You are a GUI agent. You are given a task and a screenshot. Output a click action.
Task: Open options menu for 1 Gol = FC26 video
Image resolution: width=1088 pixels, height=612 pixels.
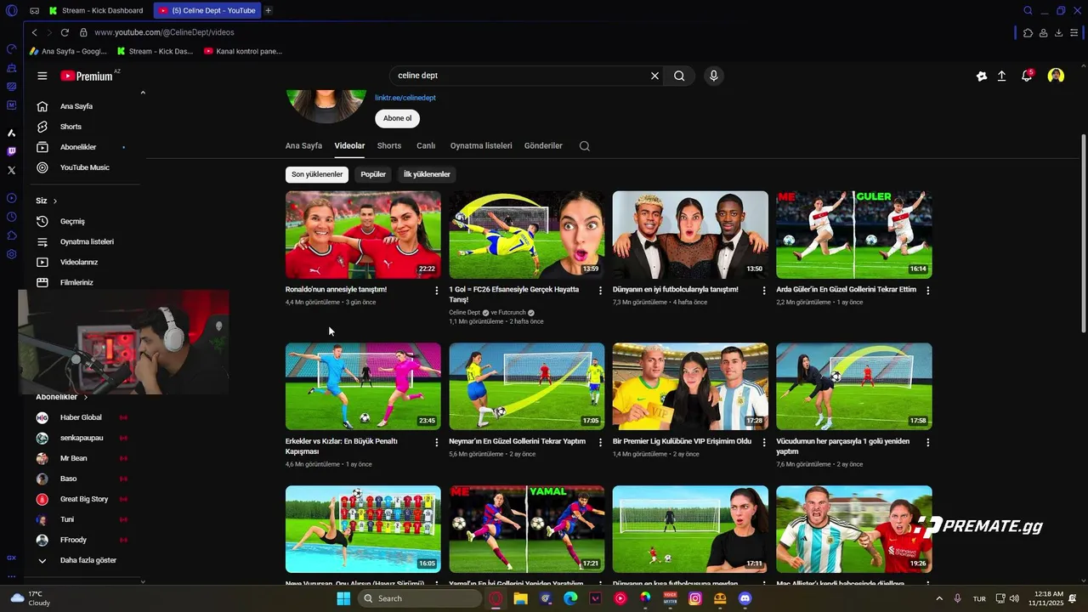[600, 291]
